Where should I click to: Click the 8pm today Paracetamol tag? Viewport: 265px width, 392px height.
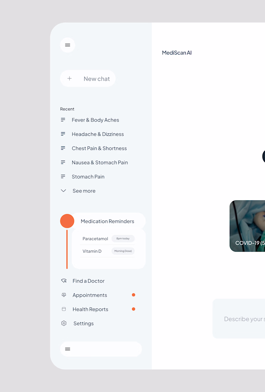(x=123, y=238)
